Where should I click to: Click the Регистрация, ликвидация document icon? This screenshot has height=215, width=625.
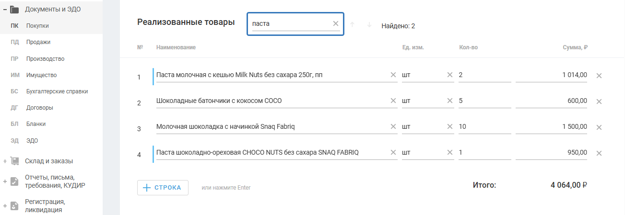(14, 205)
